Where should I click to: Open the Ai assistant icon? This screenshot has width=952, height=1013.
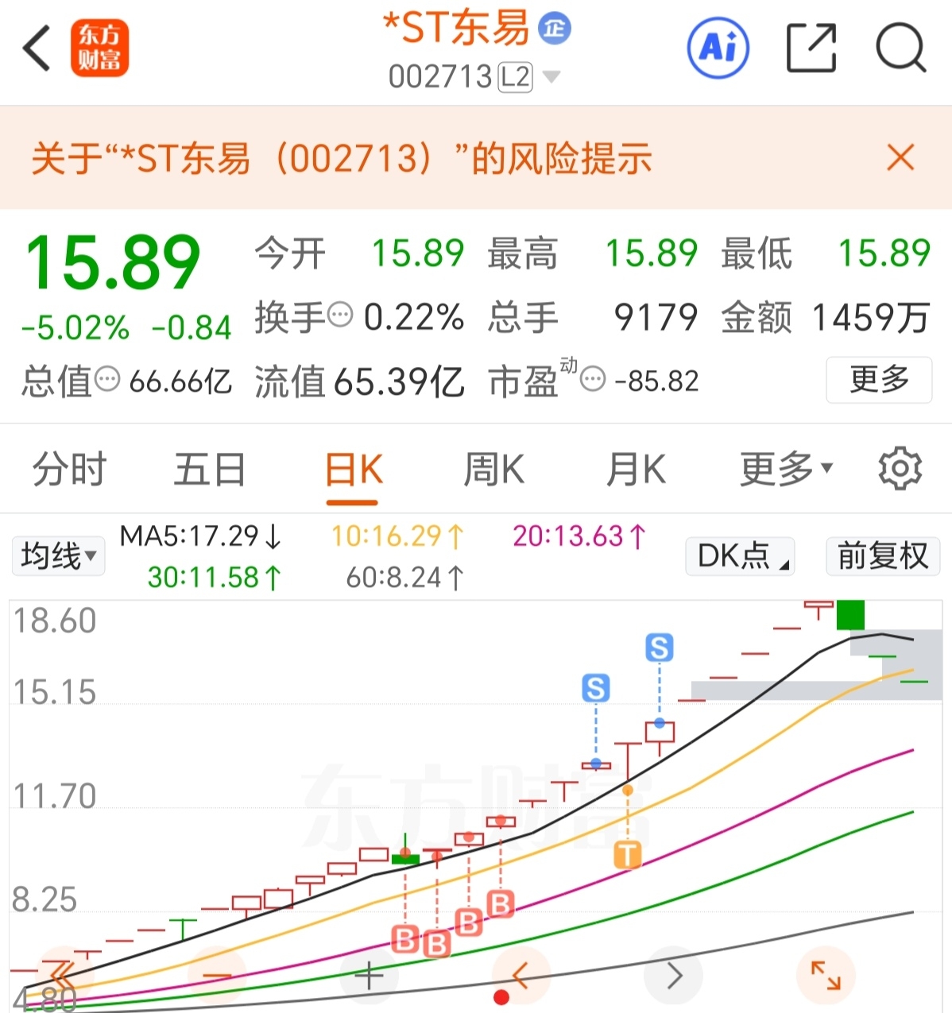click(718, 48)
